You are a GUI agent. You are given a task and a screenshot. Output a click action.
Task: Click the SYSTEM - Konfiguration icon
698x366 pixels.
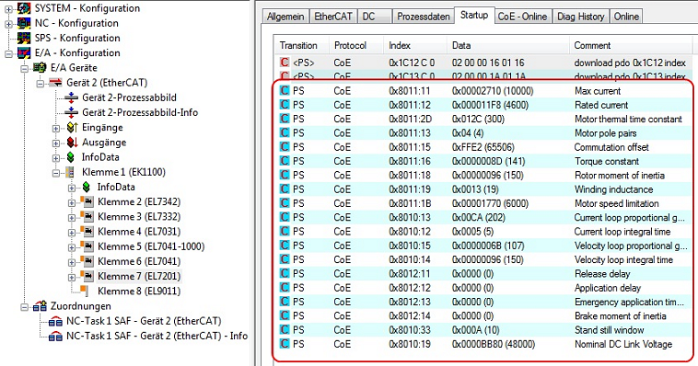24,8
